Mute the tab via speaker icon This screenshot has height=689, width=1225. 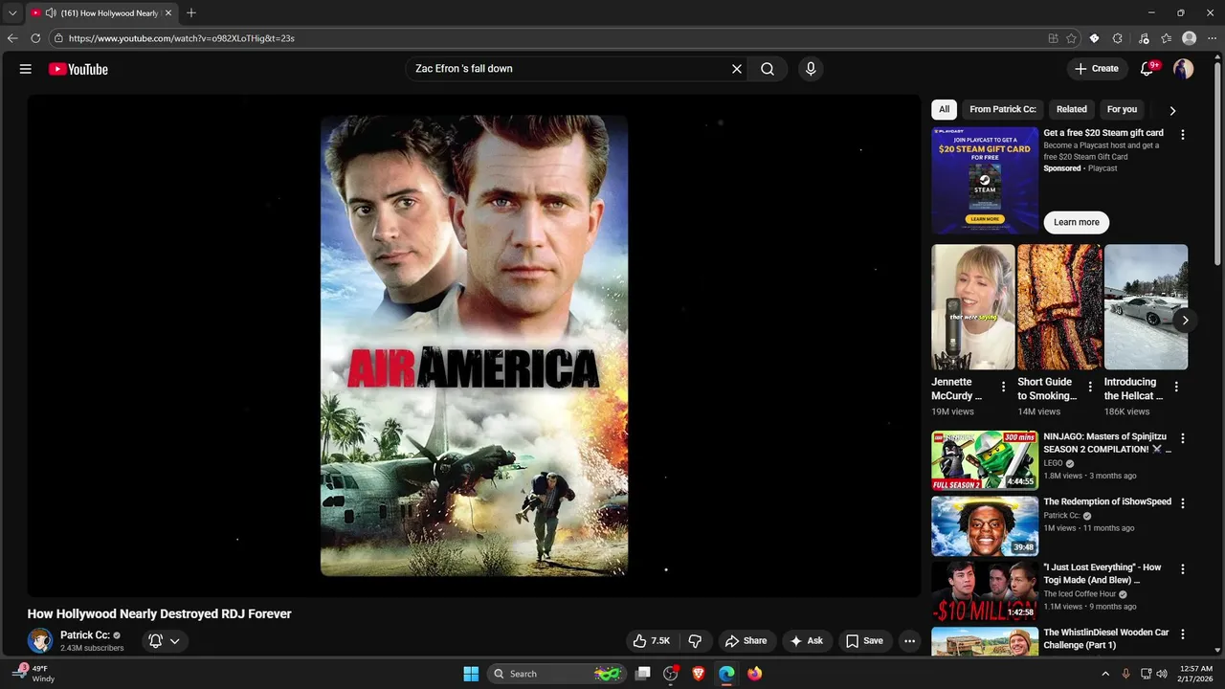51,13
